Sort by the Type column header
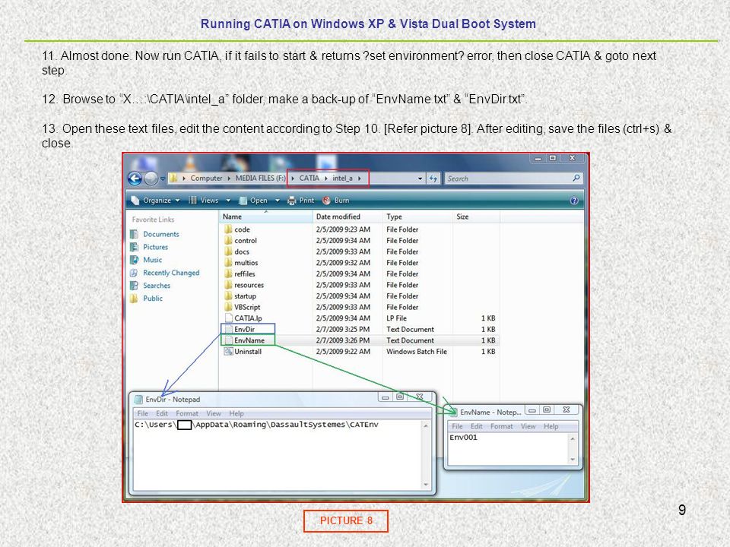The height and width of the screenshot is (547, 730). [x=417, y=217]
